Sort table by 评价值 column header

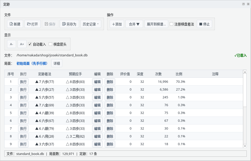125,74
